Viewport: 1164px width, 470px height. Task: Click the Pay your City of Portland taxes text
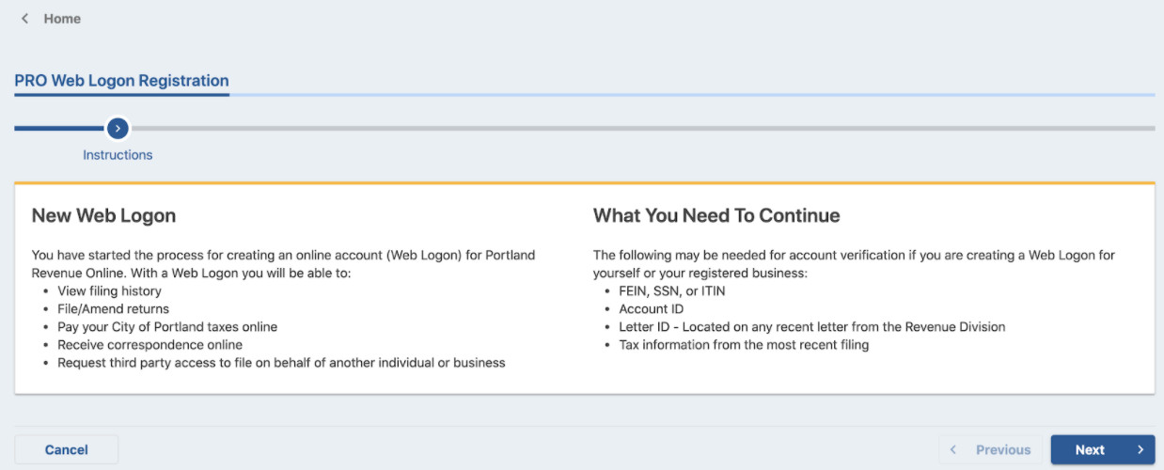coord(167,327)
